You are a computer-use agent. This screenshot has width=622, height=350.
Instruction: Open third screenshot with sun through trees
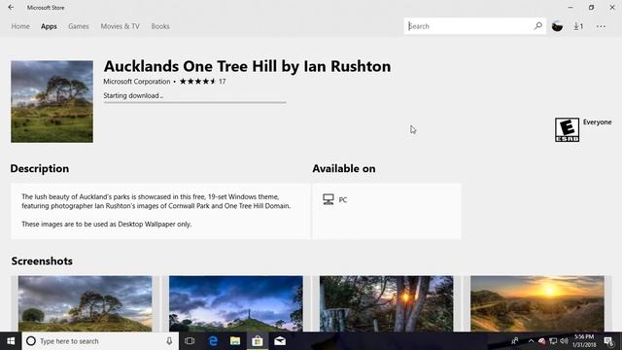(387, 303)
